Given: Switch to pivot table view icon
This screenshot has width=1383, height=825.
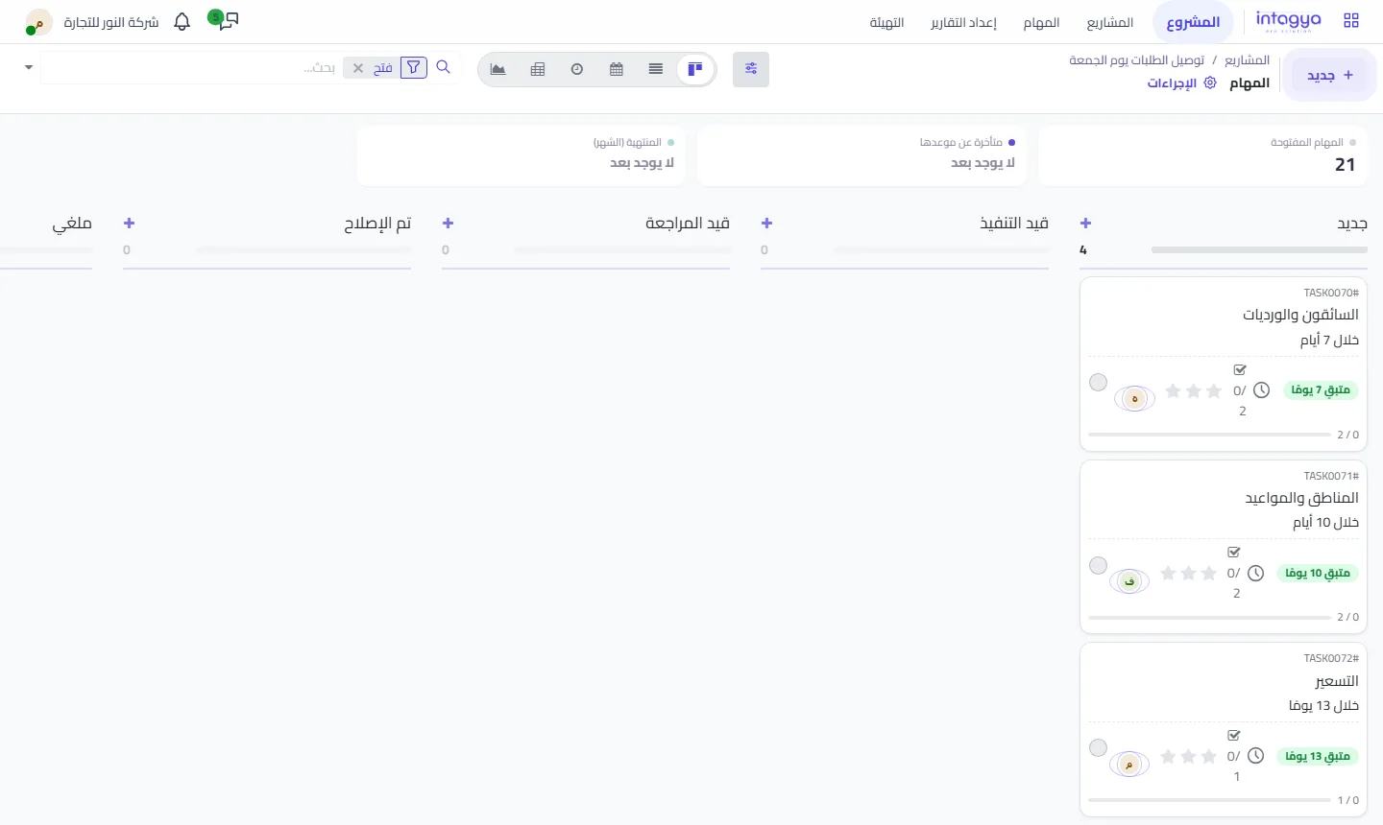Looking at the screenshot, I should point(538,69).
